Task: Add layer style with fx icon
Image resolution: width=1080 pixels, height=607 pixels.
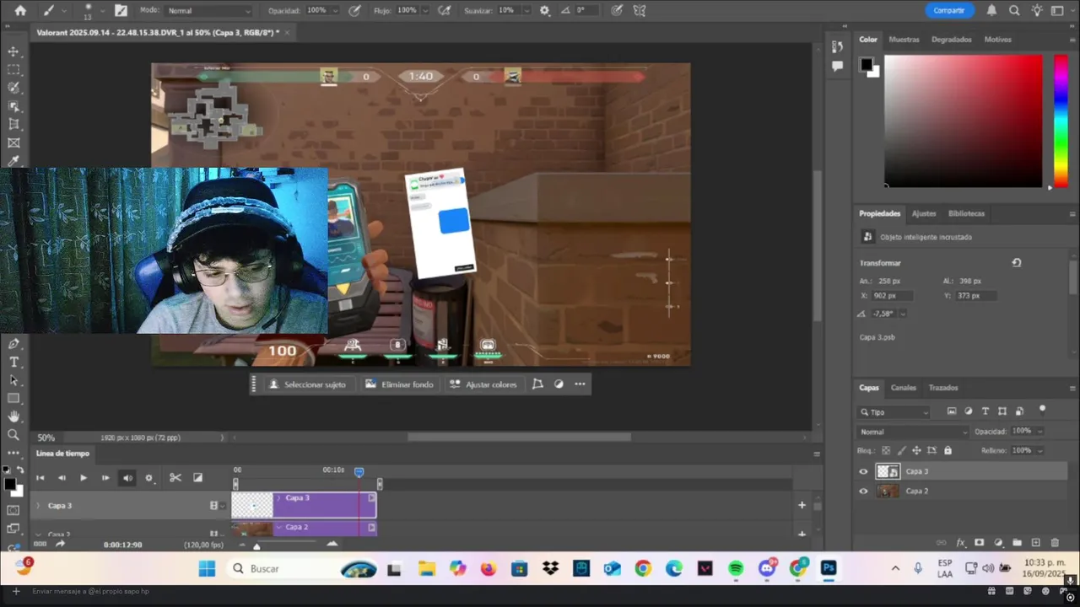Action: click(960, 543)
